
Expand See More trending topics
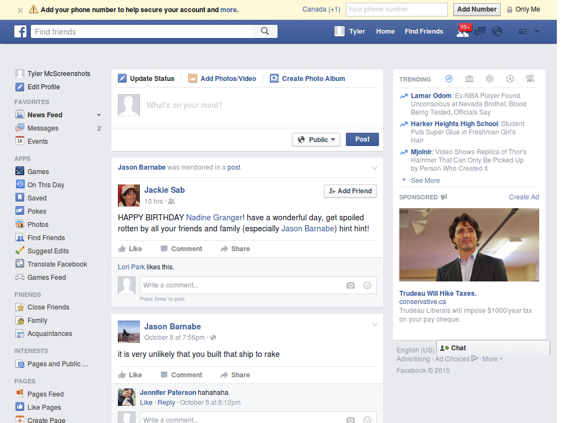click(421, 180)
